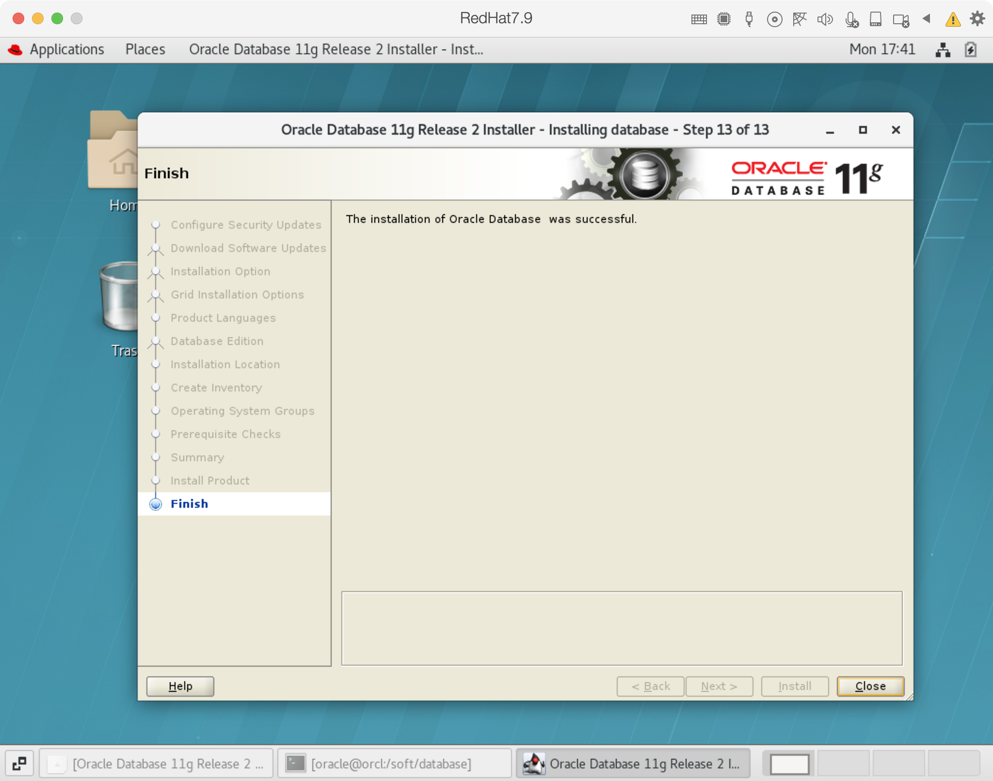This screenshot has width=993, height=781.
Task: Click the Close button in installer
Action: point(870,686)
